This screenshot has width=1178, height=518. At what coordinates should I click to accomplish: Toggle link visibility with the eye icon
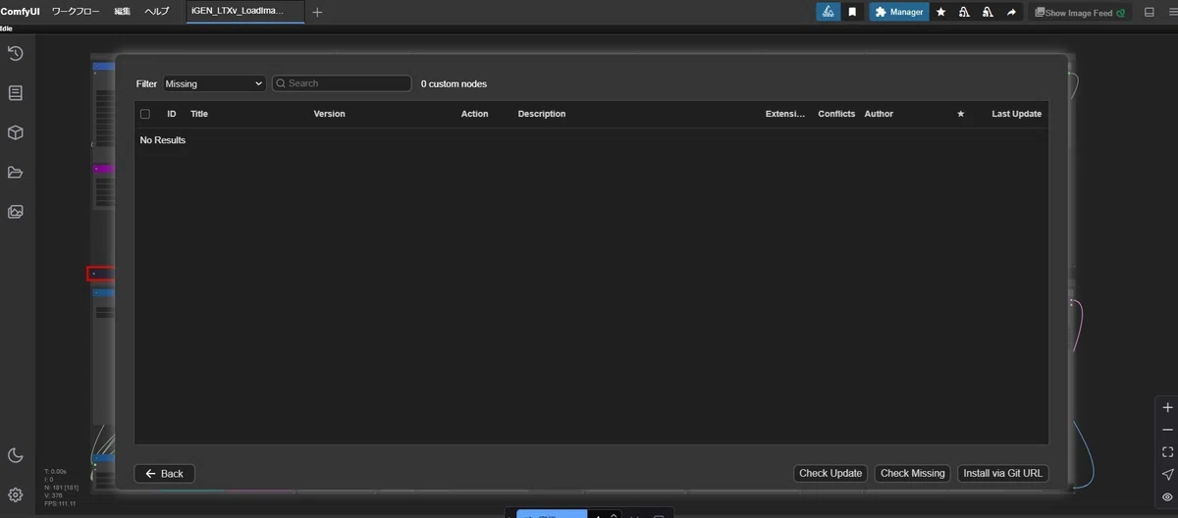tap(1167, 497)
